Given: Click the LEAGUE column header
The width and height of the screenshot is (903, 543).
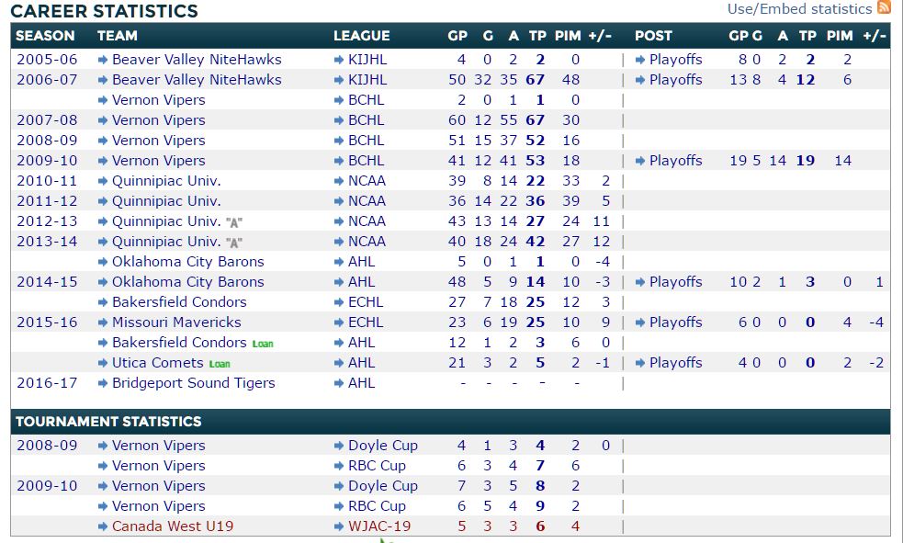Looking at the screenshot, I should [361, 36].
